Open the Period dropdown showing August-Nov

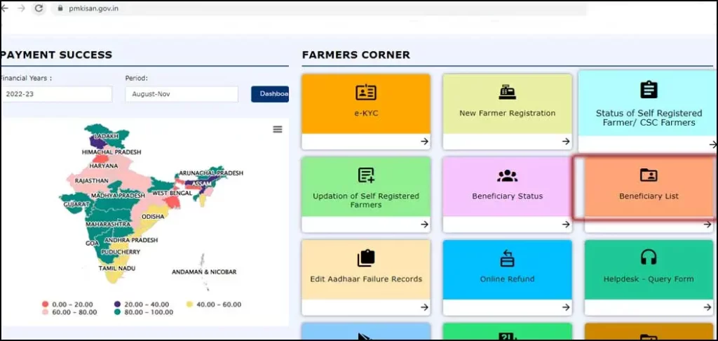click(x=182, y=94)
